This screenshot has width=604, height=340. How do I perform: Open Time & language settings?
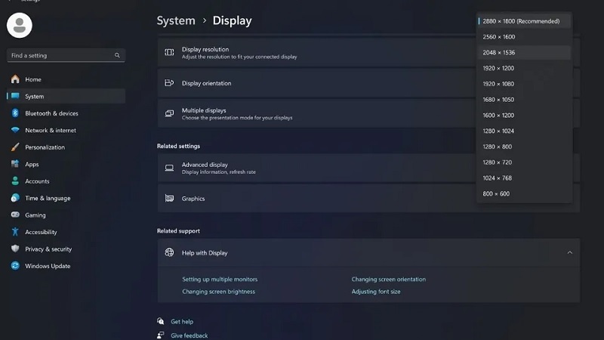(66, 198)
